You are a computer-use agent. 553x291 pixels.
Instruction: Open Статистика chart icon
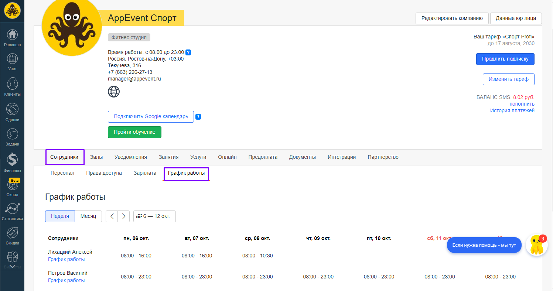[x=12, y=209]
